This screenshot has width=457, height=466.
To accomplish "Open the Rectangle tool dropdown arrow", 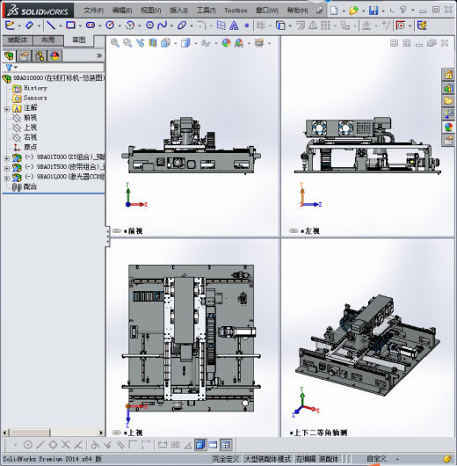I will click(x=80, y=26).
